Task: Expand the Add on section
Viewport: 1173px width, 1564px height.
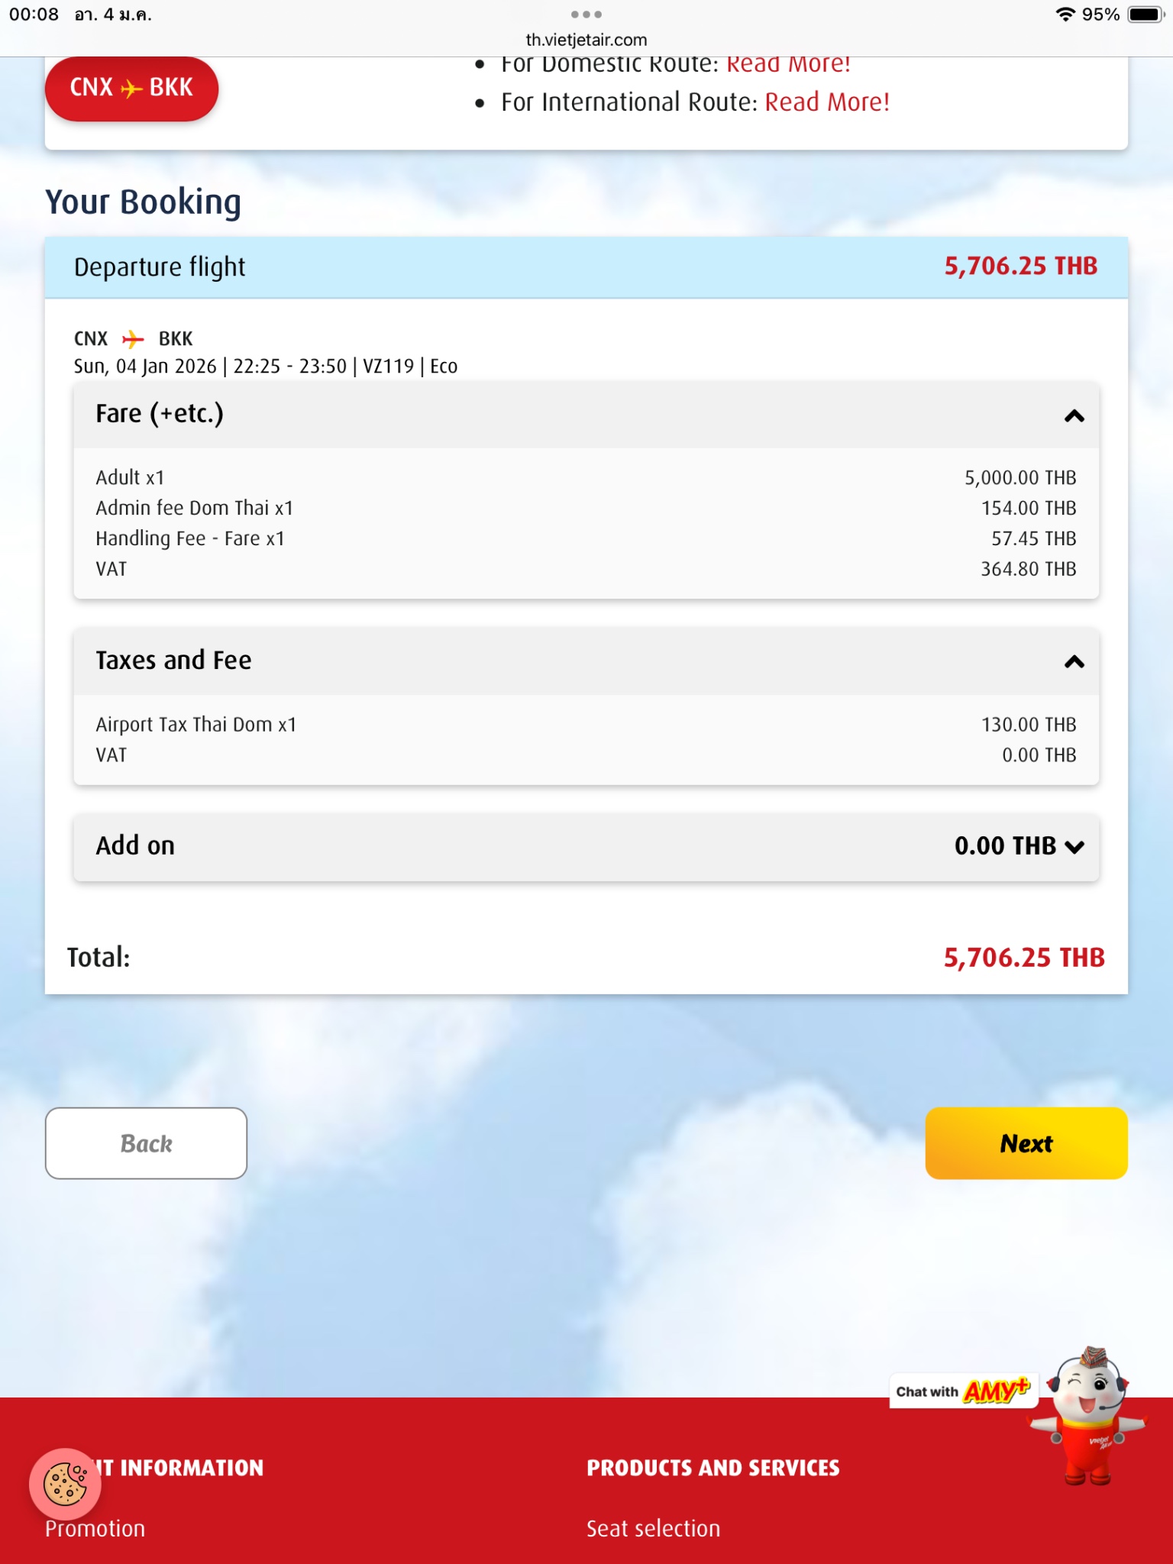Action: point(1074,846)
